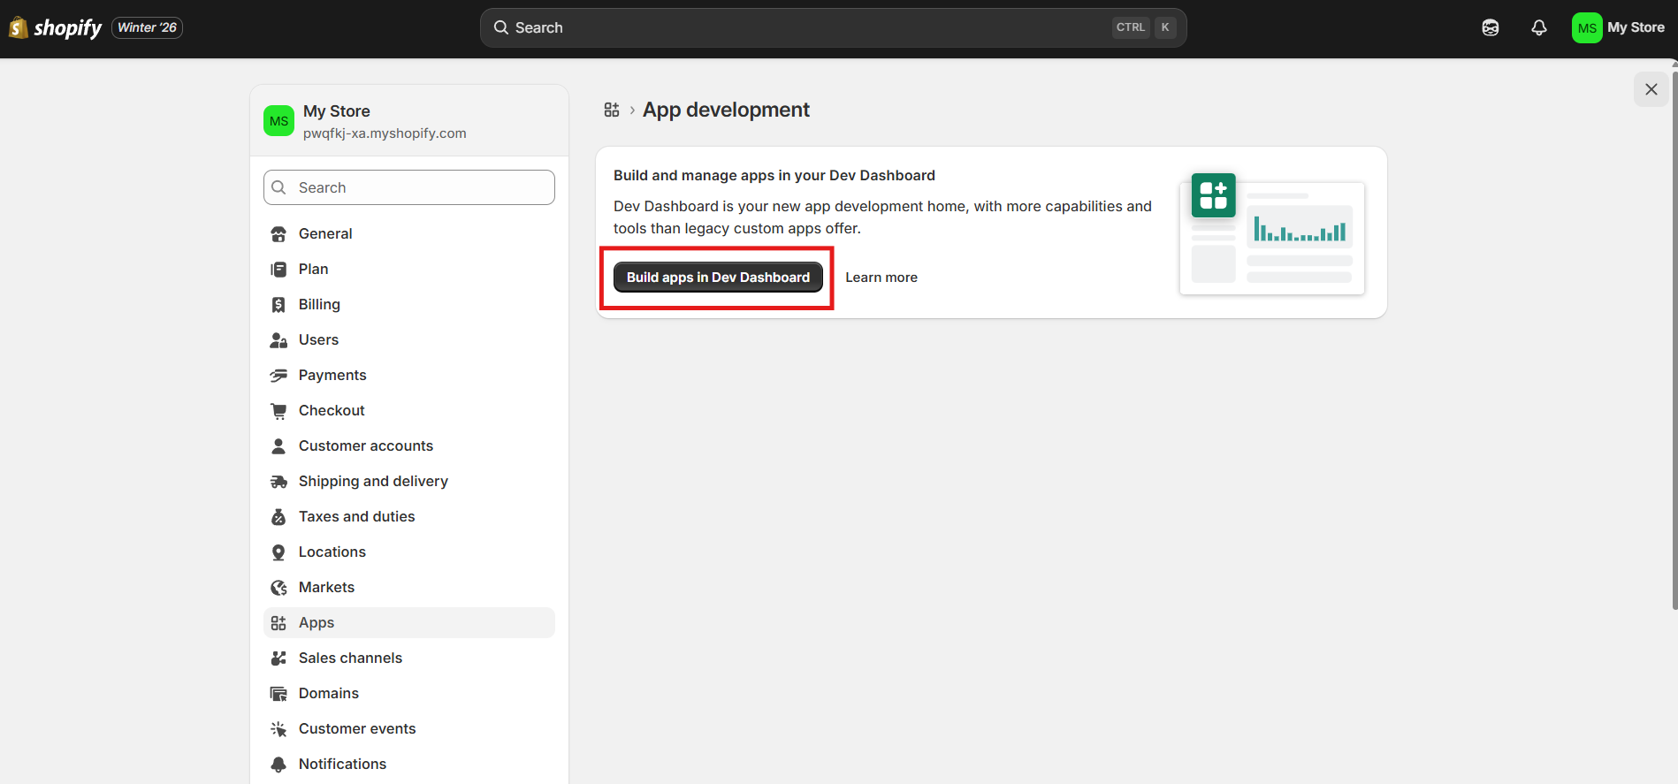
Task: Click the General settings store icon
Action: (x=278, y=234)
